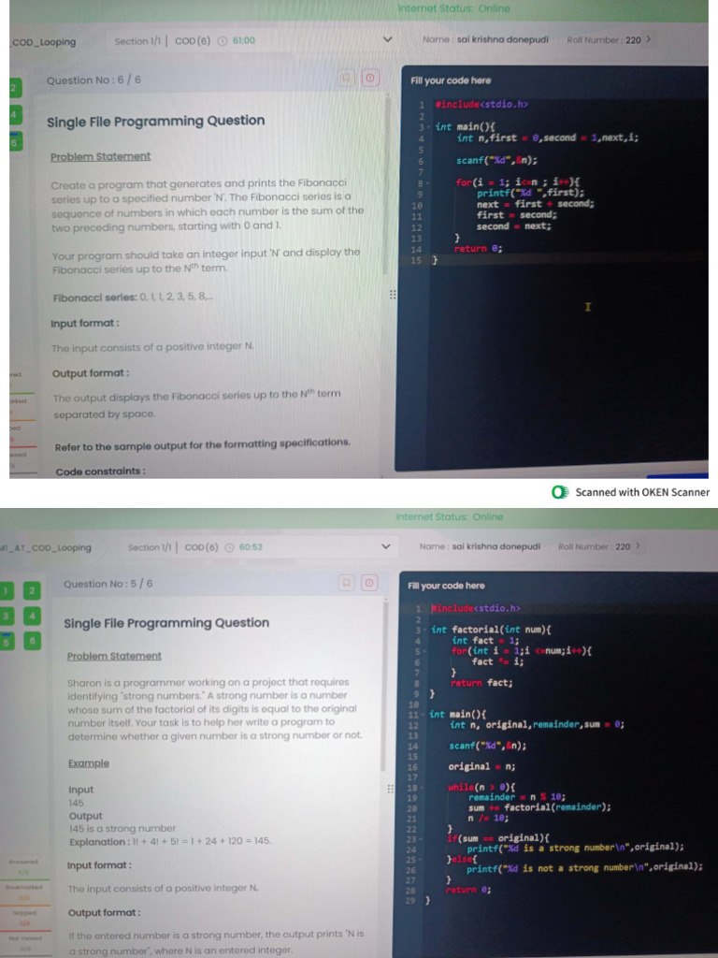Select the AT_COD_Looping test title in the lower screen
Screen dimensions: 718x958
tap(46, 547)
